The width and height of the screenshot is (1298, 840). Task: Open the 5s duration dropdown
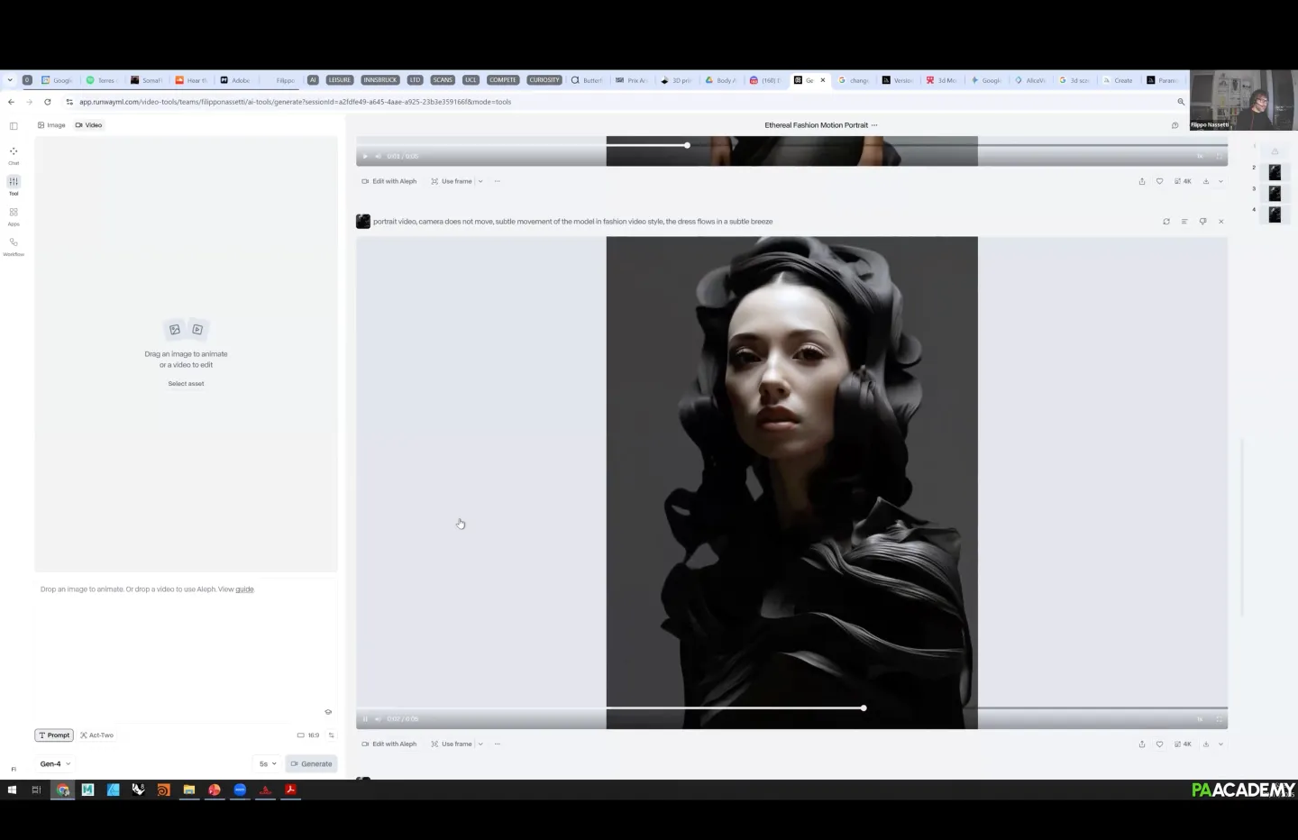click(x=268, y=764)
